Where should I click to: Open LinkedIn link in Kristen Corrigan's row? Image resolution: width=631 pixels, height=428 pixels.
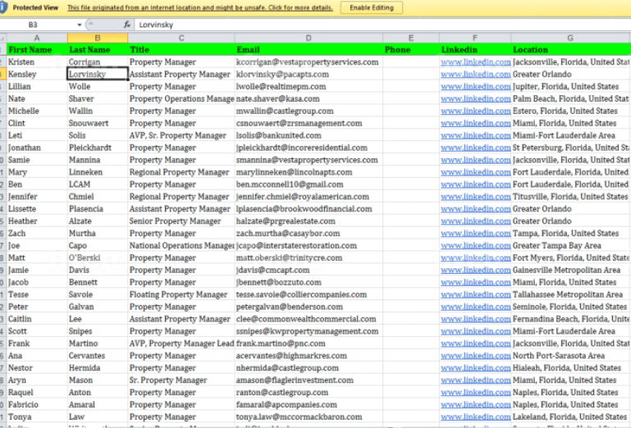tap(475, 62)
